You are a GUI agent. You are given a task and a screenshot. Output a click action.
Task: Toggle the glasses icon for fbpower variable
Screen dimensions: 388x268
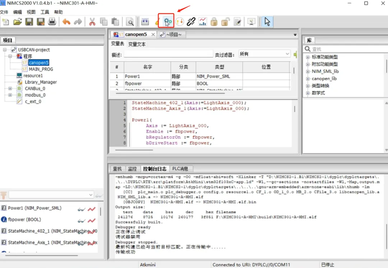pos(81,221)
